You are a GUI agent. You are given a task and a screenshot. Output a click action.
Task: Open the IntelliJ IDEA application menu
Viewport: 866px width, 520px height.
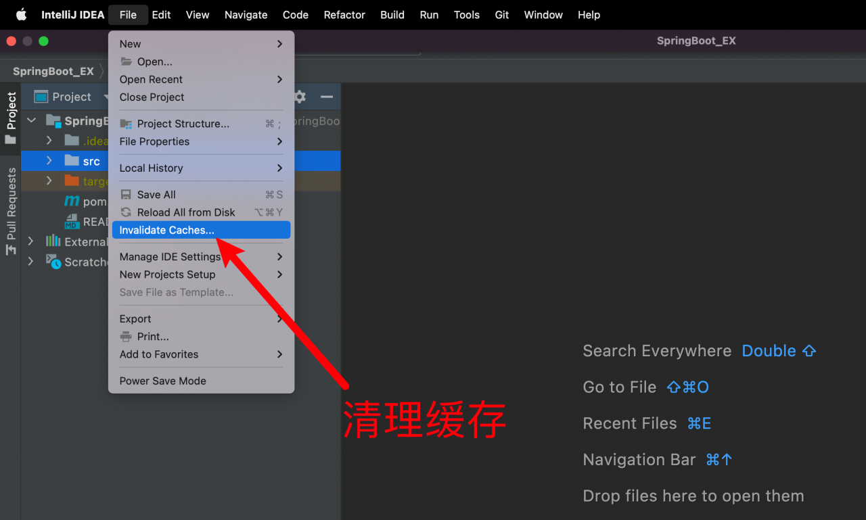point(73,14)
